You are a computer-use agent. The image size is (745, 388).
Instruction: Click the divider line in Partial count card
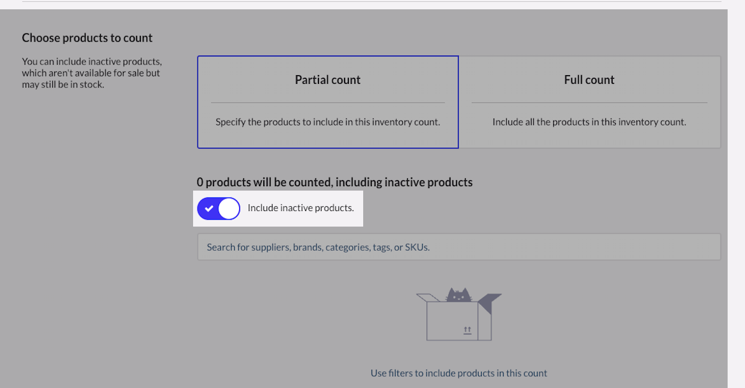click(x=328, y=102)
